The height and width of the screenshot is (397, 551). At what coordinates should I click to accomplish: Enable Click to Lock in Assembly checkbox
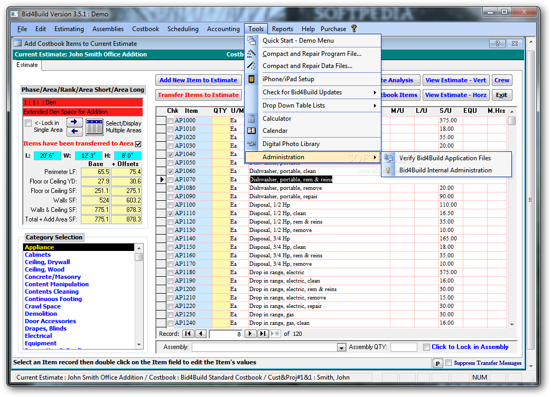click(x=426, y=347)
